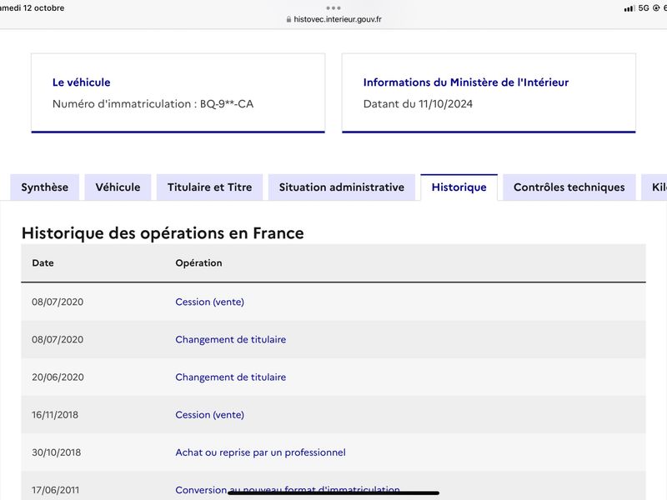The image size is (667, 500).
Task: Click the 'Le véhicule' heading
Action: 81,82
